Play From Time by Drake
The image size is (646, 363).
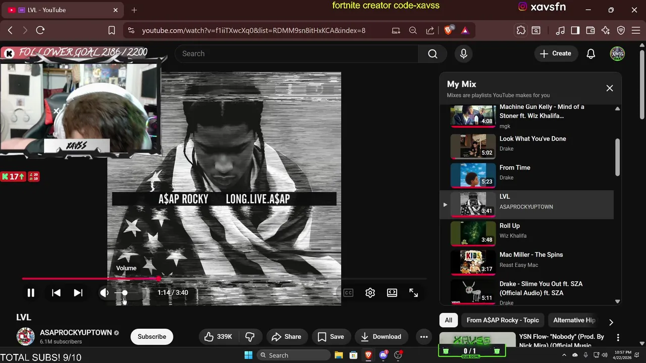coord(527,175)
